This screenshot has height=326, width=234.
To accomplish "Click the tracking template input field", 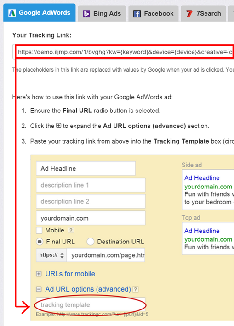I will (x=91, y=304).
